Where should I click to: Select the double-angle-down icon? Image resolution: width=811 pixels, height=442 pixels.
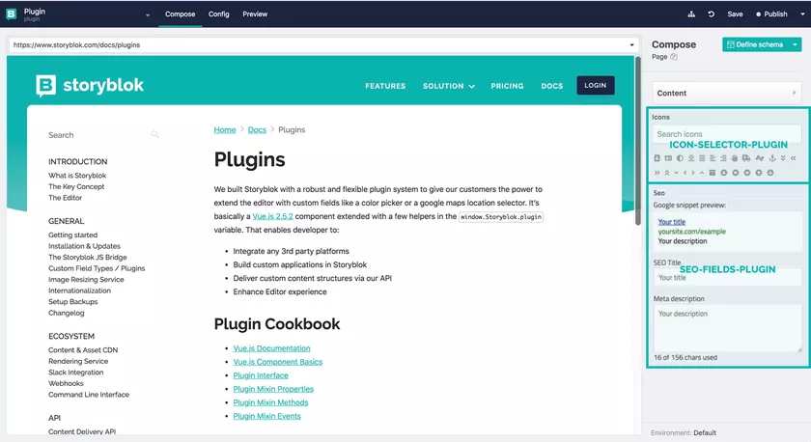pos(783,158)
